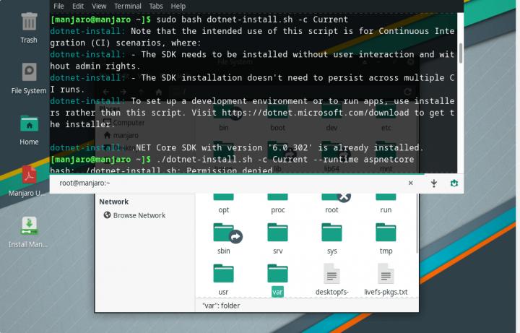Click the Network section header in sidebar
Screen dimensions: 520x333
click(x=114, y=202)
